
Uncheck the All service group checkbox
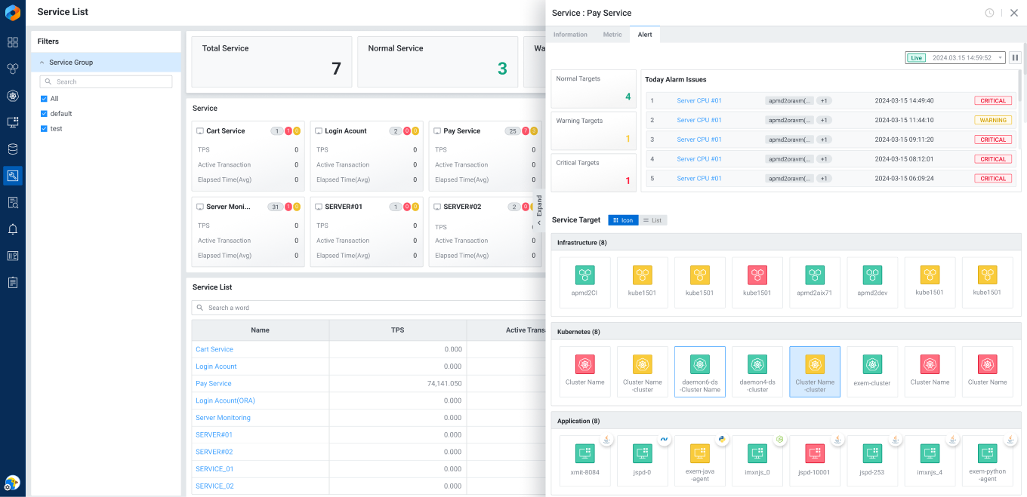click(x=44, y=99)
